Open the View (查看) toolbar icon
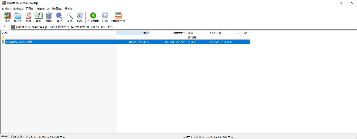 [39, 17]
